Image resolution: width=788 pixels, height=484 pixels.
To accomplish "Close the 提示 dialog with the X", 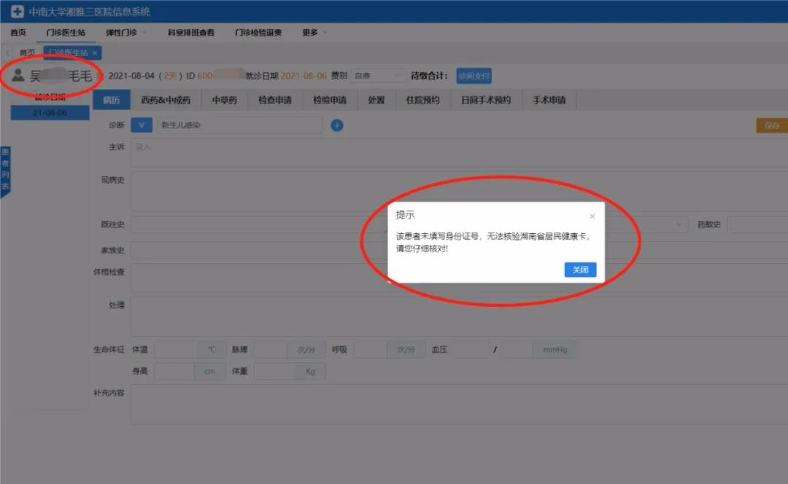I will [x=592, y=216].
